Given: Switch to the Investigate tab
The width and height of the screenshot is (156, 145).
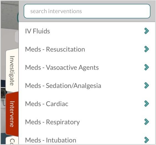Looking at the screenshot, I should (12, 71).
